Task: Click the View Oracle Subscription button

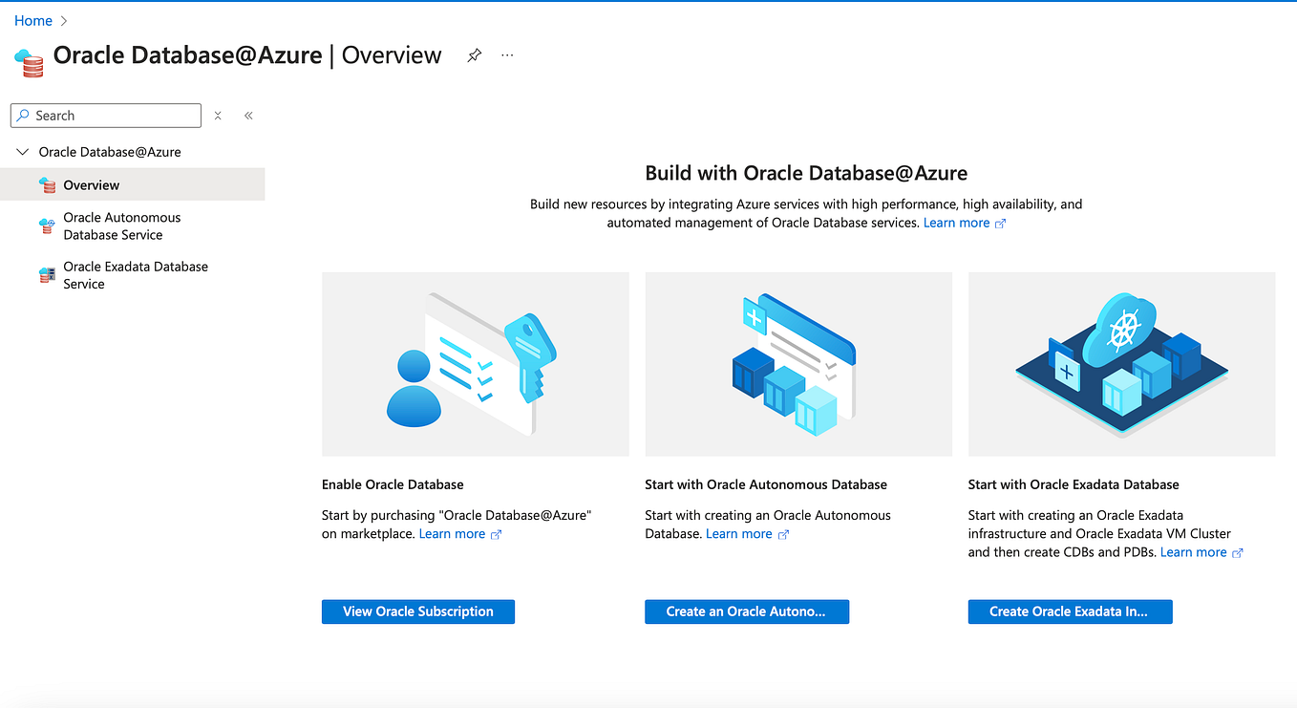Action: (417, 611)
